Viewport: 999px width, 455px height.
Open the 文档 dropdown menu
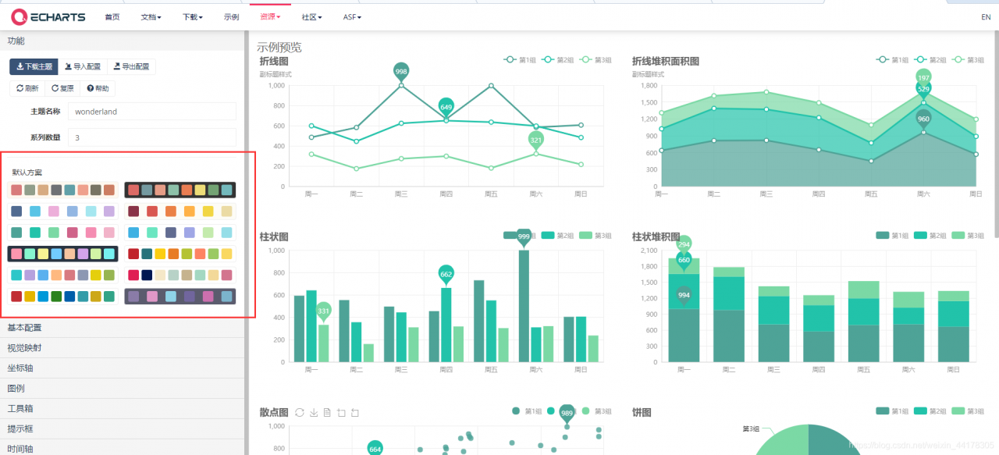tap(151, 16)
